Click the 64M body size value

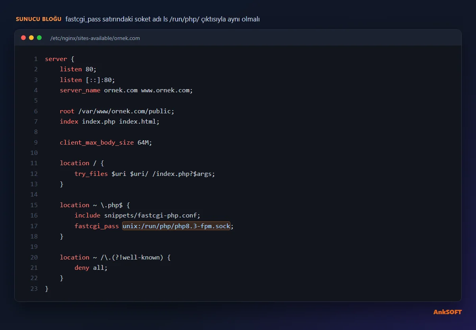click(x=145, y=143)
